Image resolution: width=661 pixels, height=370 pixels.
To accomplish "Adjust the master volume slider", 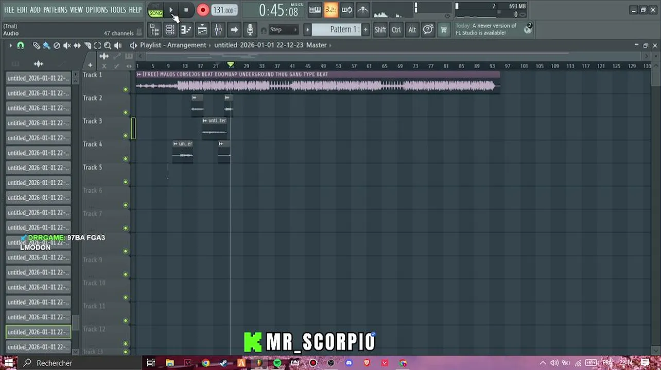I will tap(416, 7).
